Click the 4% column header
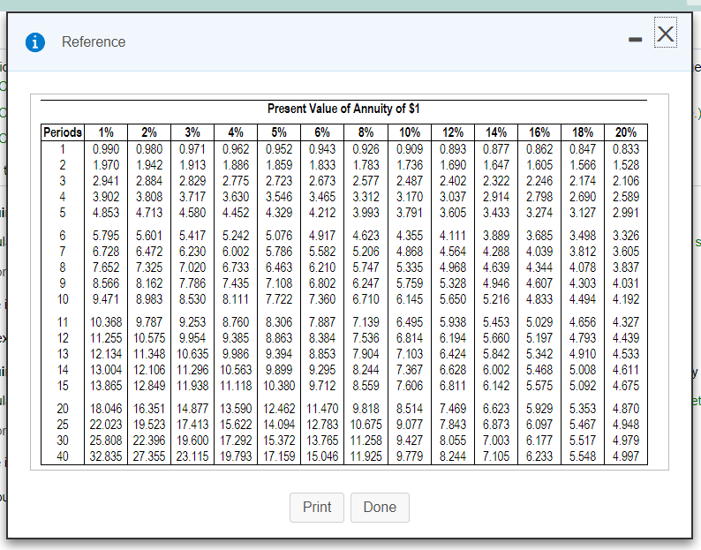Image resolution: width=701 pixels, height=550 pixels. [236, 132]
